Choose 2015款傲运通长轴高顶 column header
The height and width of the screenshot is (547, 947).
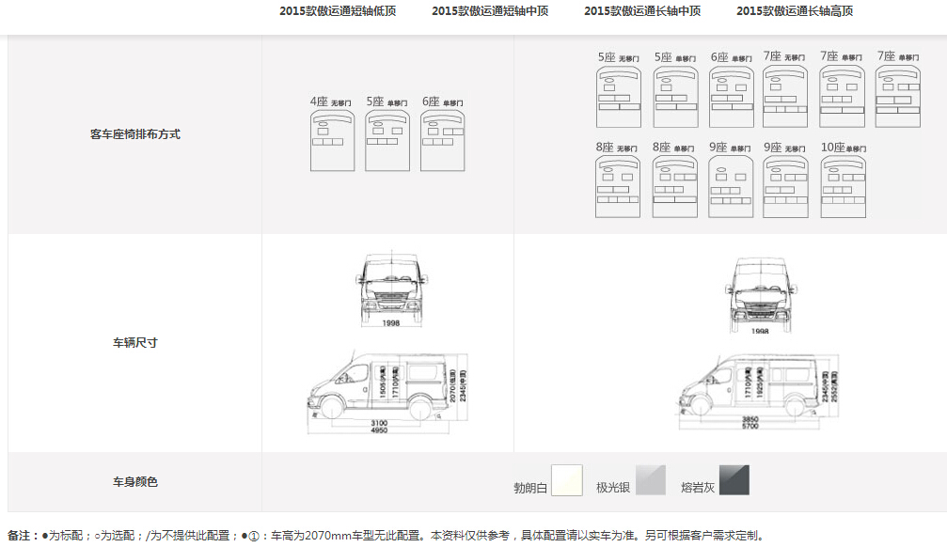click(x=795, y=11)
